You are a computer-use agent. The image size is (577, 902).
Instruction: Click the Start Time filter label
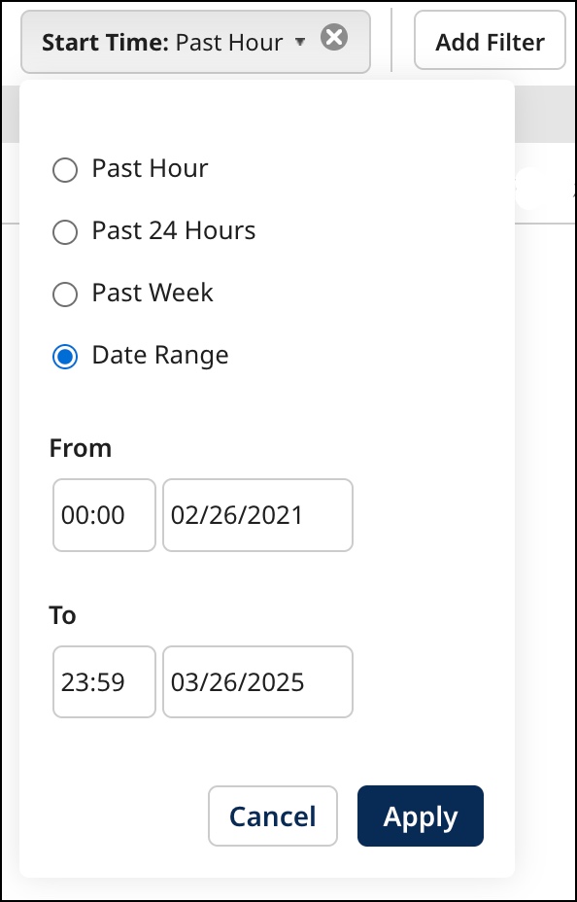107,39
